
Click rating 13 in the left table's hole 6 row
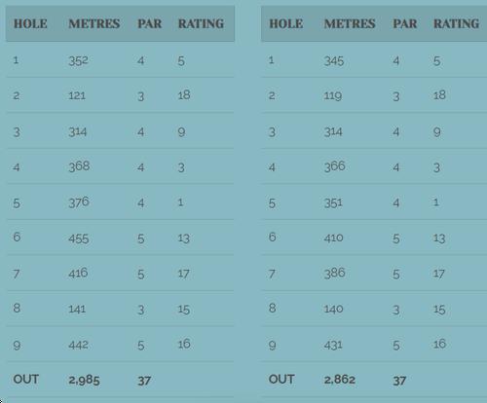[184, 238]
